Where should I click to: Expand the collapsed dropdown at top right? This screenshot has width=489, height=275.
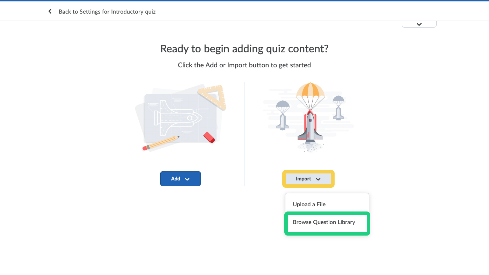pos(419,24)
